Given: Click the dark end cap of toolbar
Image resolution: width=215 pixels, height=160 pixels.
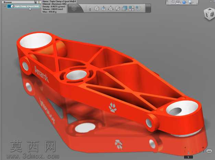Looking at the screenshot, I should click(x=148, y=8).
